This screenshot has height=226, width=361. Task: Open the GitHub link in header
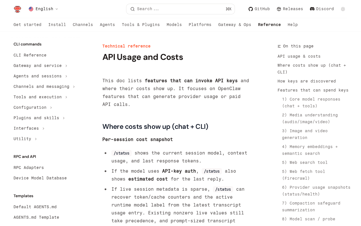pyautogui.click(x=259, y=9)
